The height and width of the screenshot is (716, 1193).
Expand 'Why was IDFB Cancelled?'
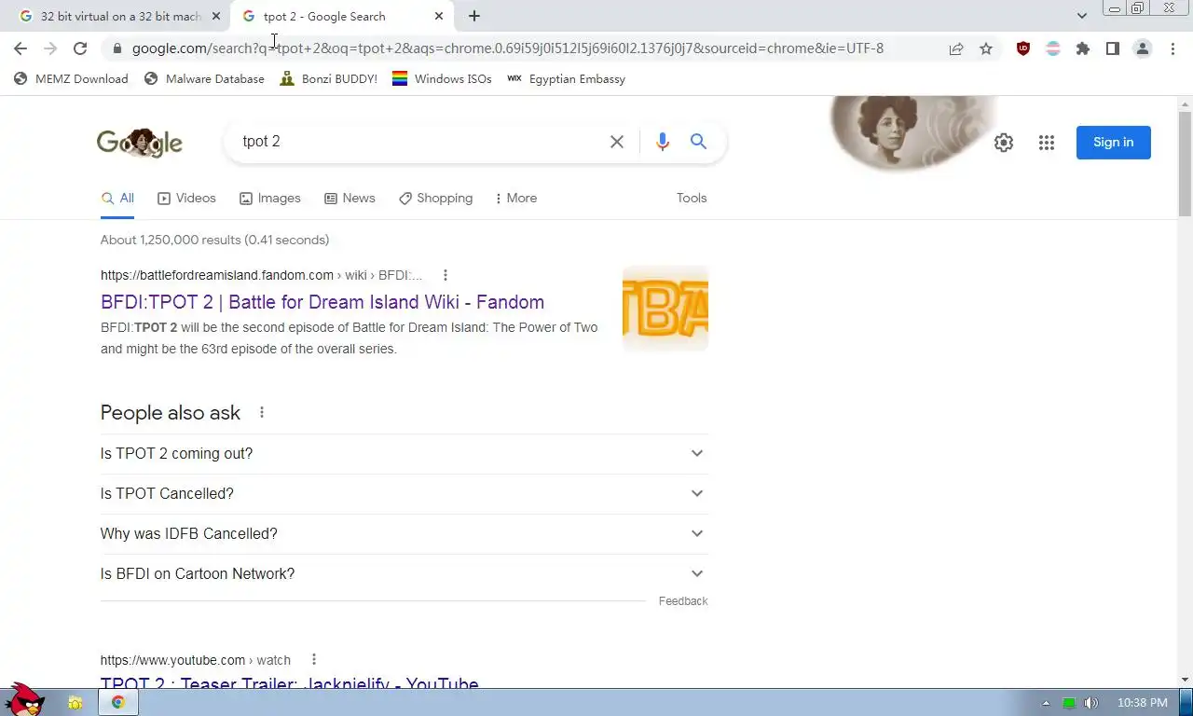(x=405, y=533)
